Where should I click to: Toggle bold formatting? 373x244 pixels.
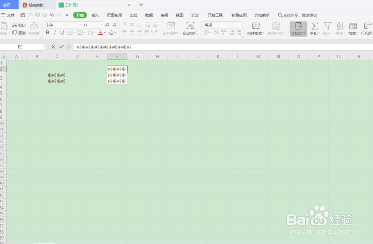pos(47,33)
